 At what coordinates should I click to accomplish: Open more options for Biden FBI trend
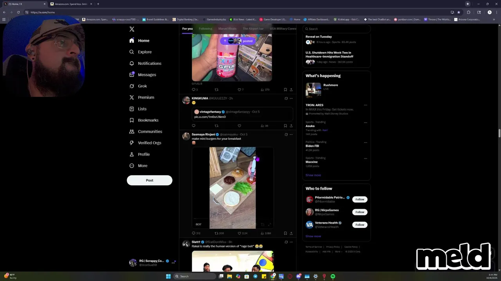[x=366, y=142]
